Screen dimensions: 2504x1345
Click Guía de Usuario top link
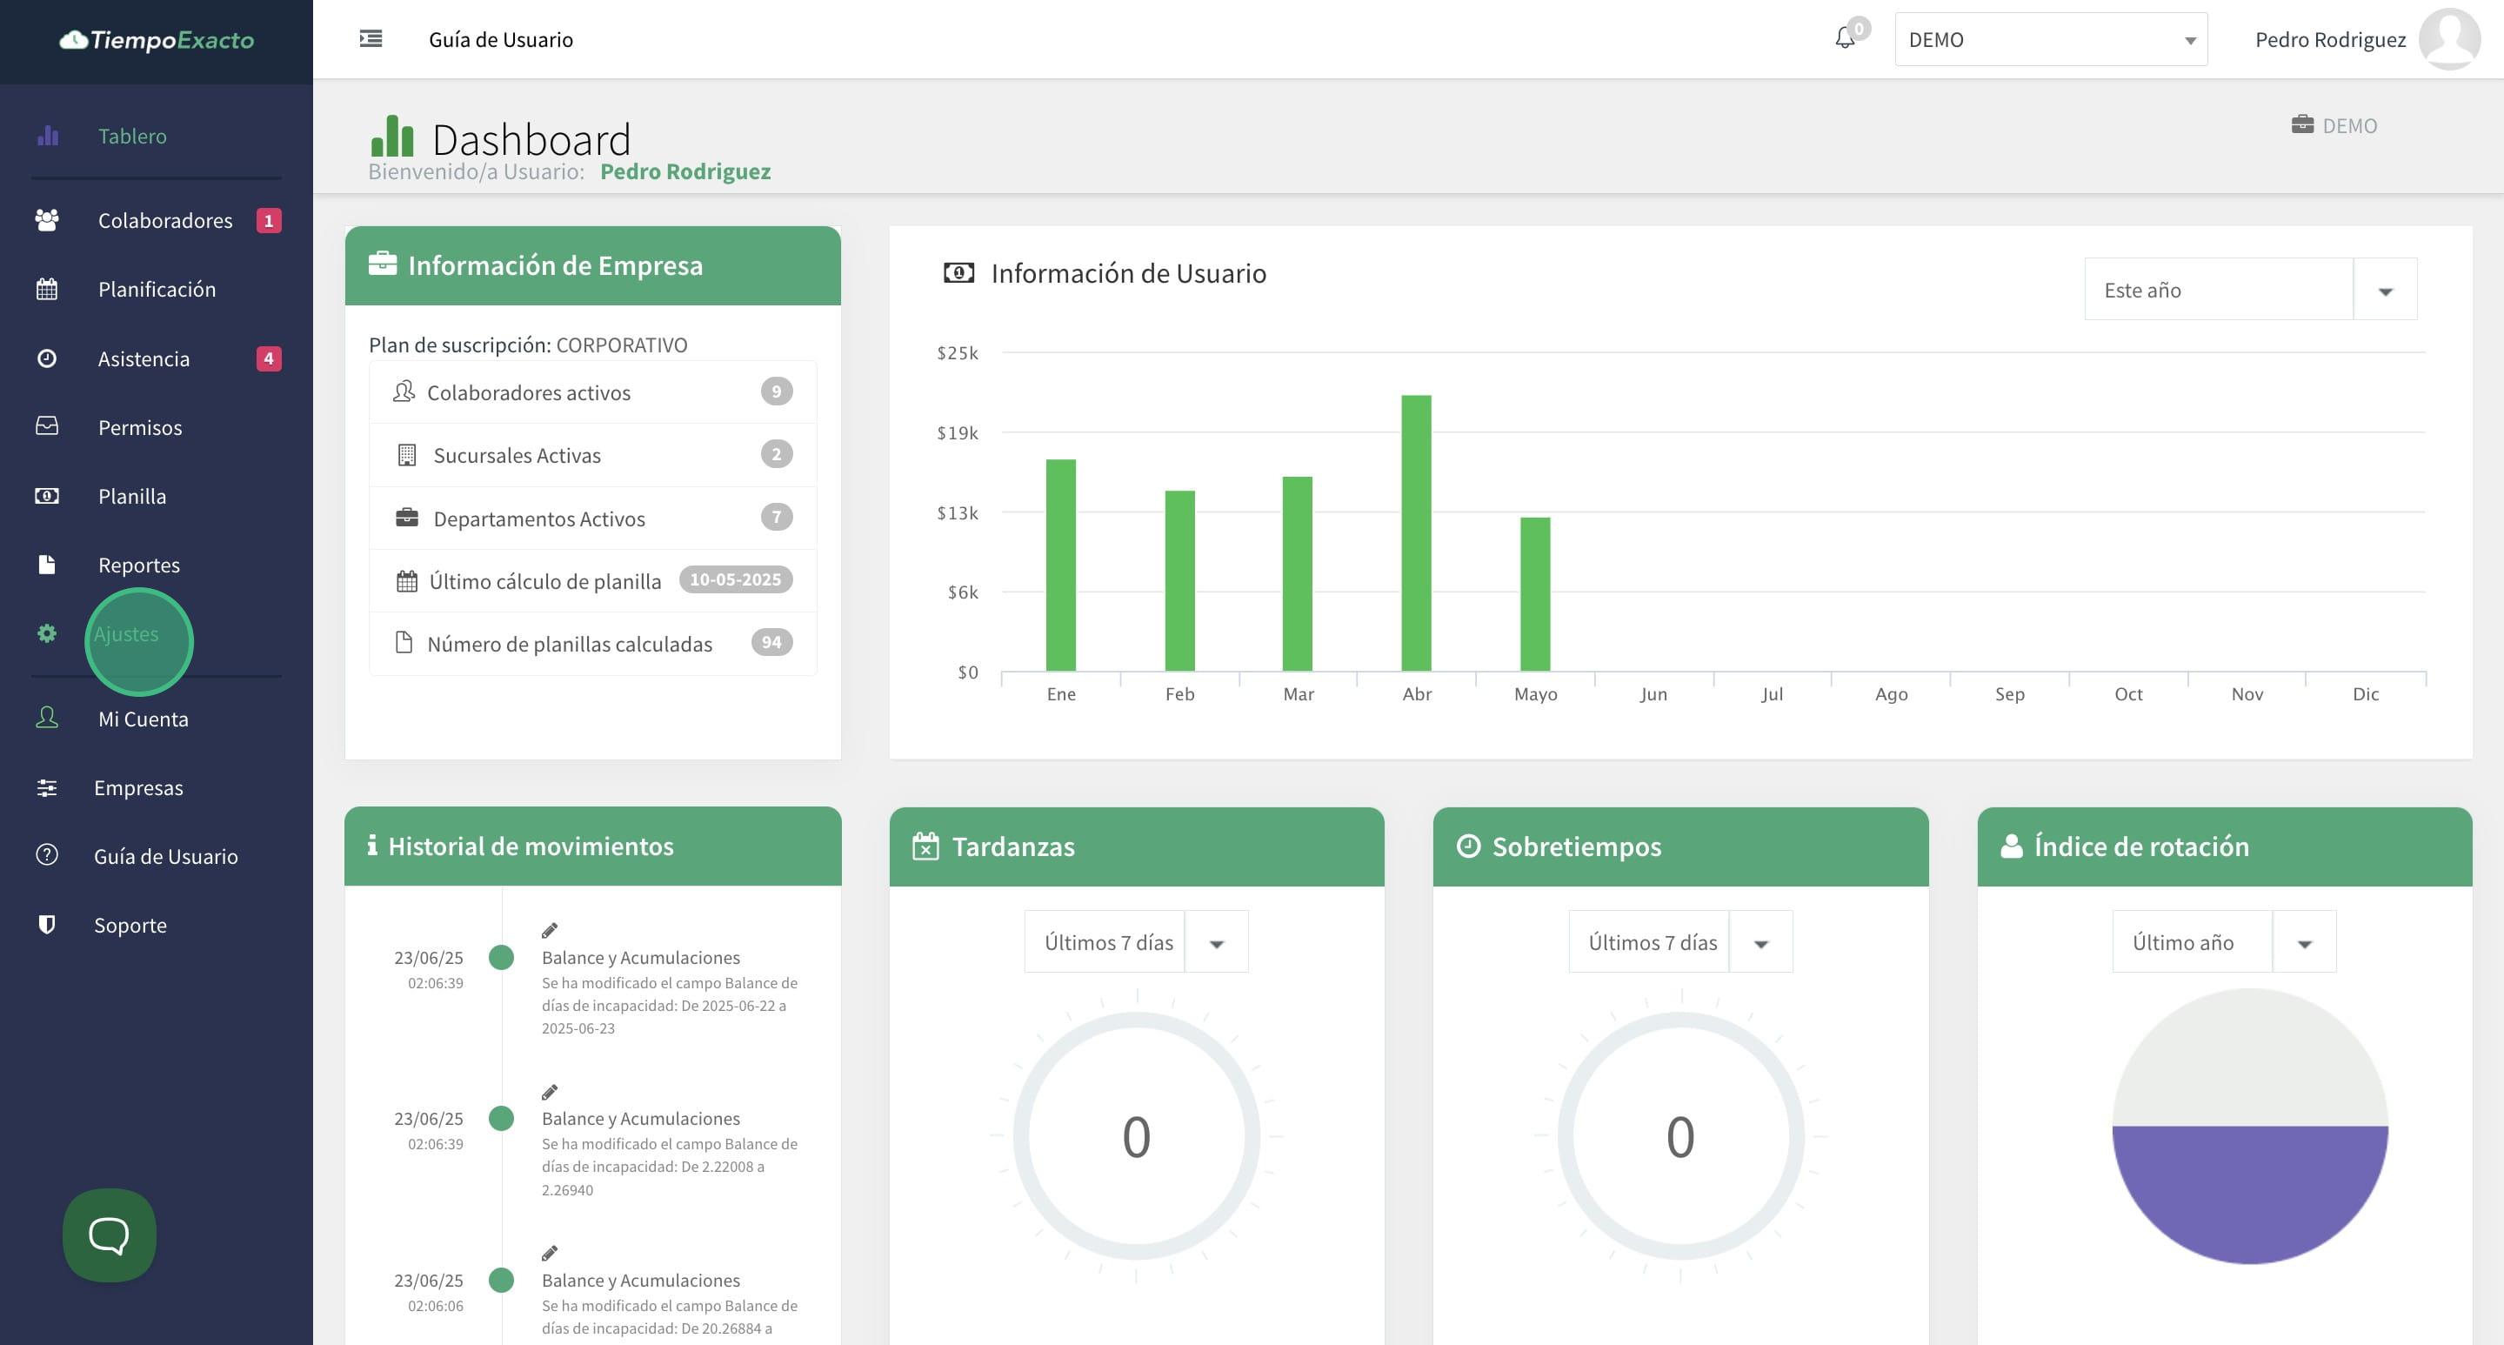[501, 40]
